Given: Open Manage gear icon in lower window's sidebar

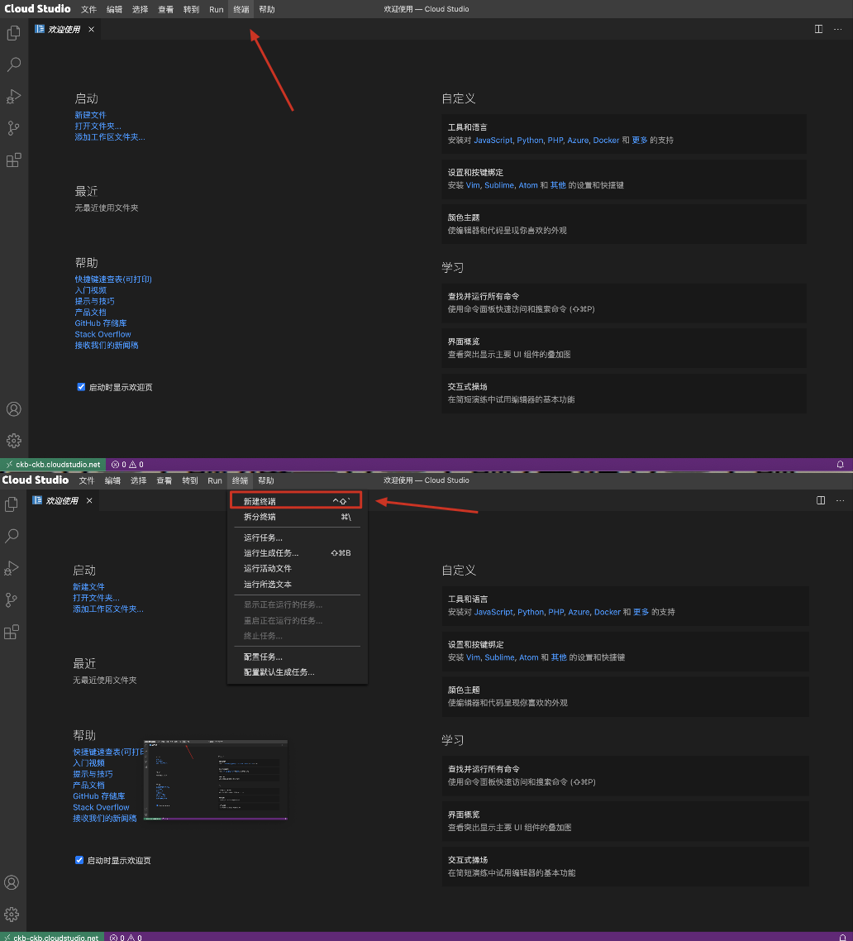Looking at the screenshot, I should click(12, 914).
